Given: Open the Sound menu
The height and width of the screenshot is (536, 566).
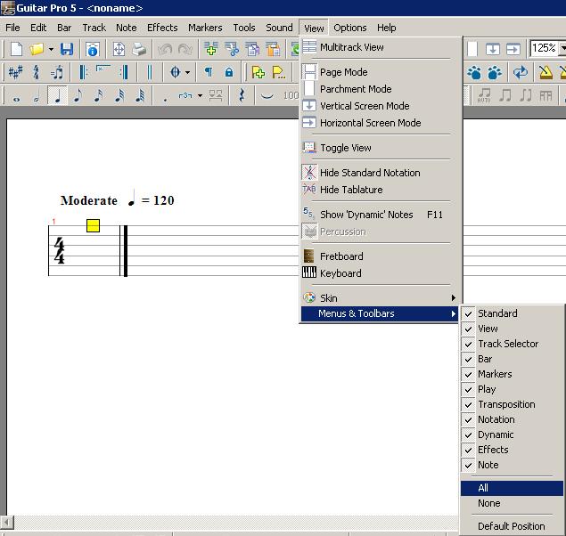Looking at the screenshot, I should click(x=279, y=28).
